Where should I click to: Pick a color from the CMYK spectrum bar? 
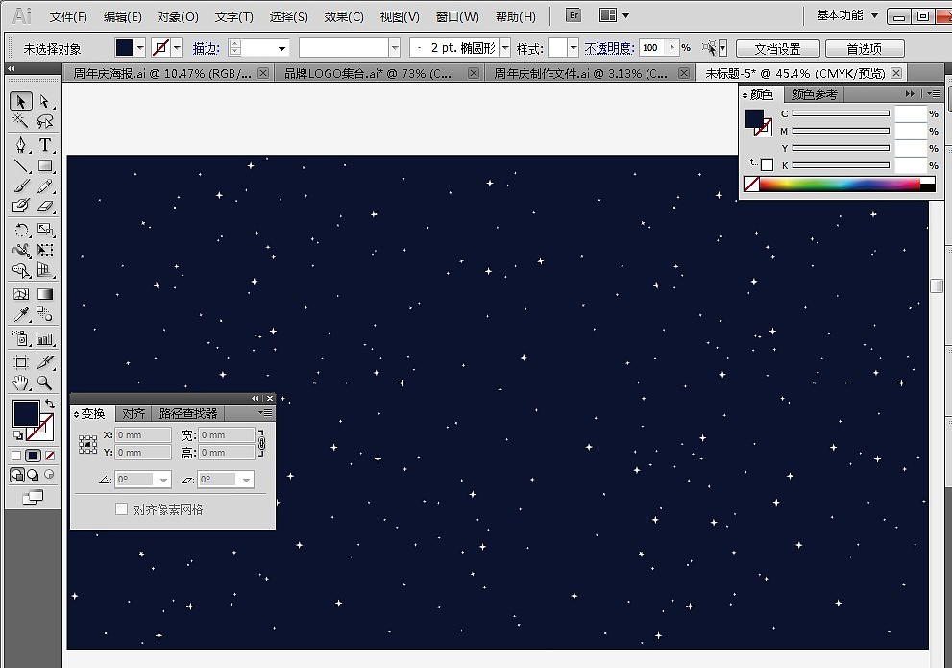click(x=847, y=184)
